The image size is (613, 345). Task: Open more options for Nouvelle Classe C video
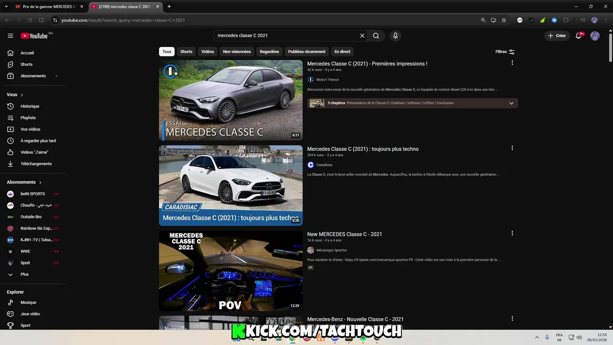tap(512, 319)
